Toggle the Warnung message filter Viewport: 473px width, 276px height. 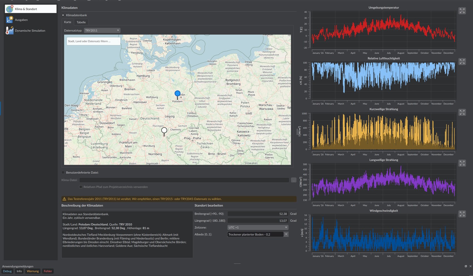(33, 271)
